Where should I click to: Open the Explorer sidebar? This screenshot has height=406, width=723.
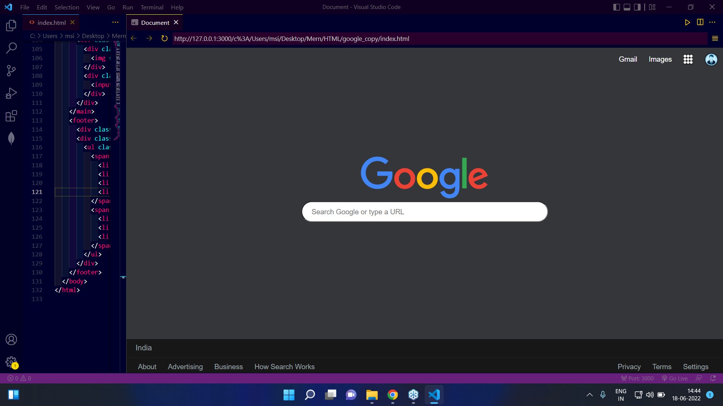point(11,25)
